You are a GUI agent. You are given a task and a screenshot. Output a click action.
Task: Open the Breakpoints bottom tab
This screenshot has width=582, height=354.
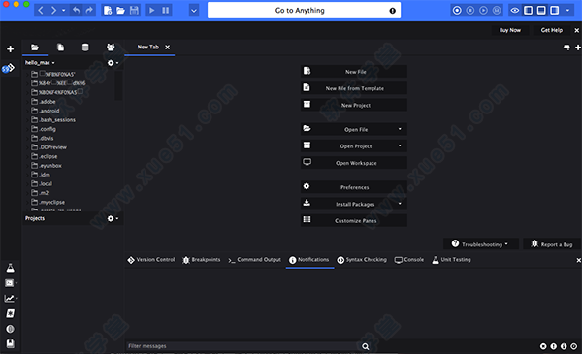[202, 260]
